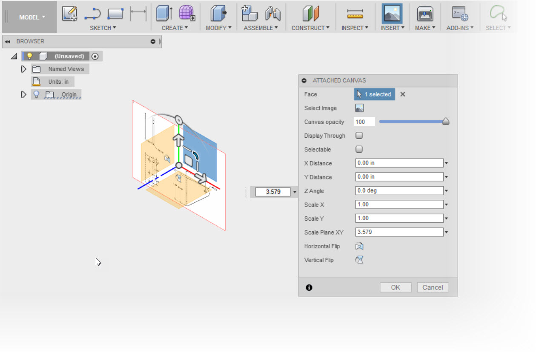Enable the Selectable checkbox
This screenshot has height=352, width=536.
click(x=359, y=149)
